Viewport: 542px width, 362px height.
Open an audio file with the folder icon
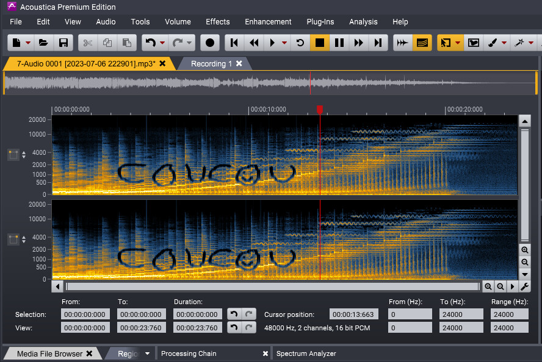43,43
